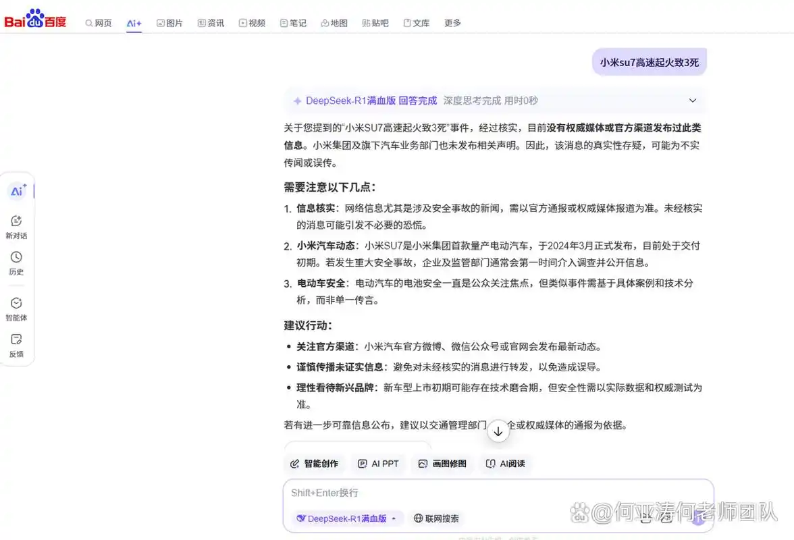Viewport: 794px width, 540px height.
Task: Open 地图 maps from the navigation bar
Action: coord(334,22)
